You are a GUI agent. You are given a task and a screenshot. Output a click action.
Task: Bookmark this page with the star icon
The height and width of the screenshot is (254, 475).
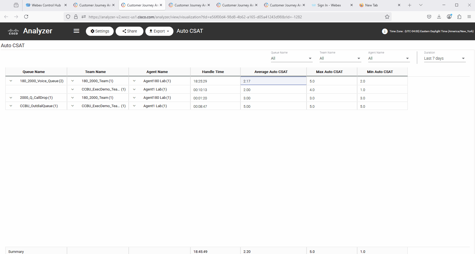click(387, 17)
